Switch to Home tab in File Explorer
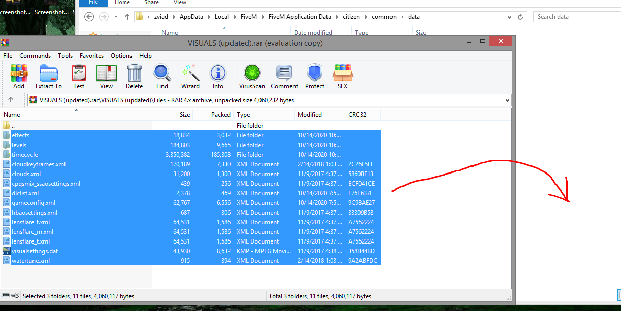 coord(122,3)
